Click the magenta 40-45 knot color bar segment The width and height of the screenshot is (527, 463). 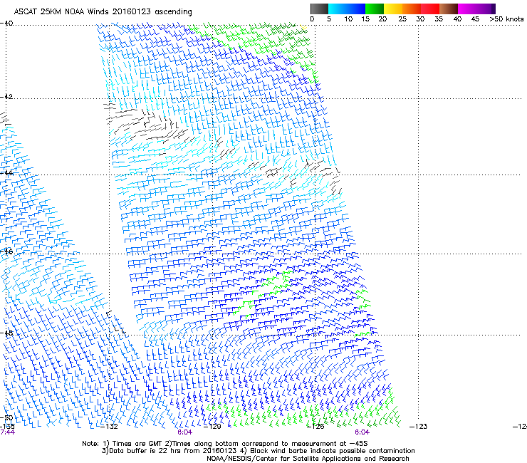[467, 9]
